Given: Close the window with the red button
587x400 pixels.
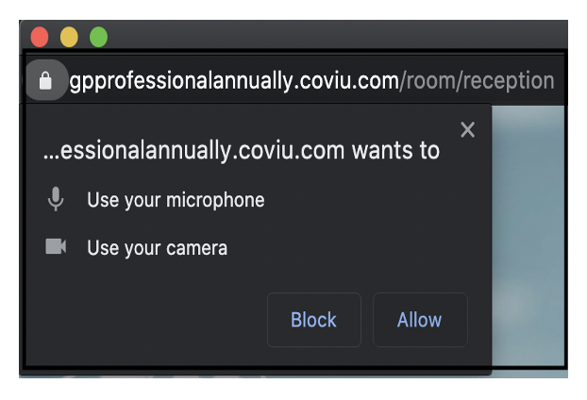Looking at the screenshot, I should pos(40,38).
